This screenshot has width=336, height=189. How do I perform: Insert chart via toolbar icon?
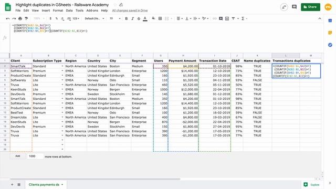227,19
